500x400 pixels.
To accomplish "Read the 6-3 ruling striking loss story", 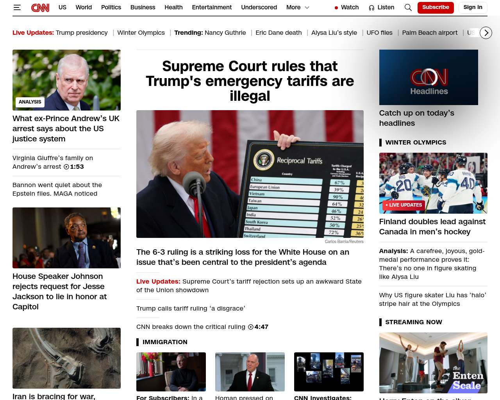I will point(243,257).
